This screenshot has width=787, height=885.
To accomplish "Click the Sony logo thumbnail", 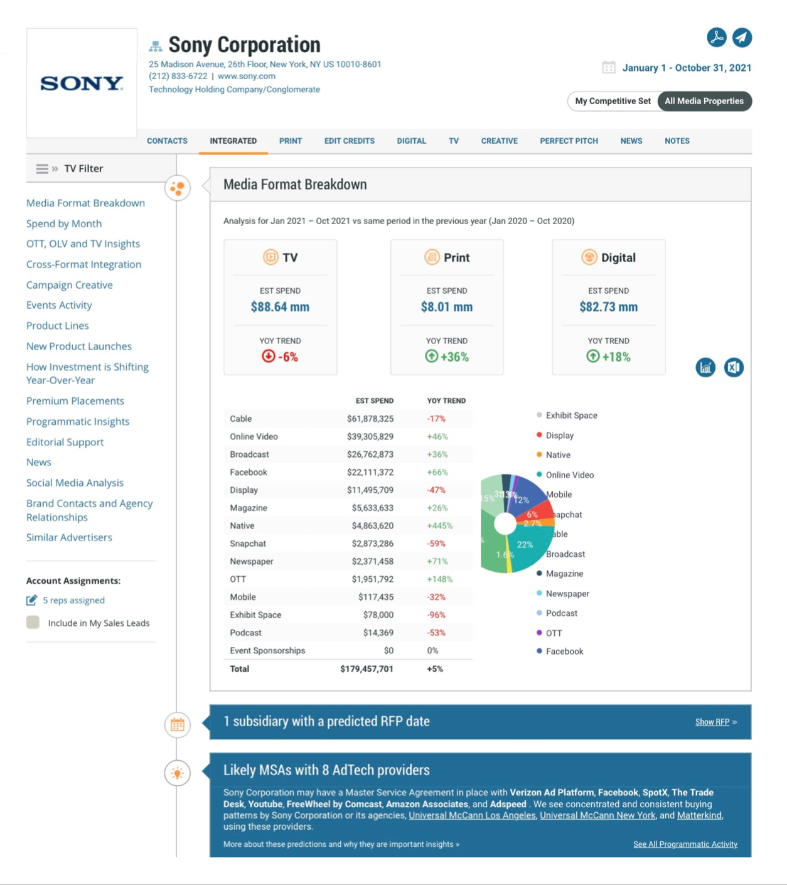I will [82, 83].
